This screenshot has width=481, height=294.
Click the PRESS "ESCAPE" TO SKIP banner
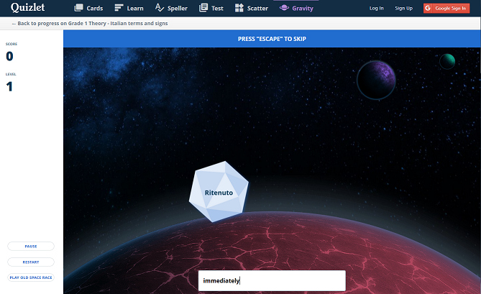272,39
